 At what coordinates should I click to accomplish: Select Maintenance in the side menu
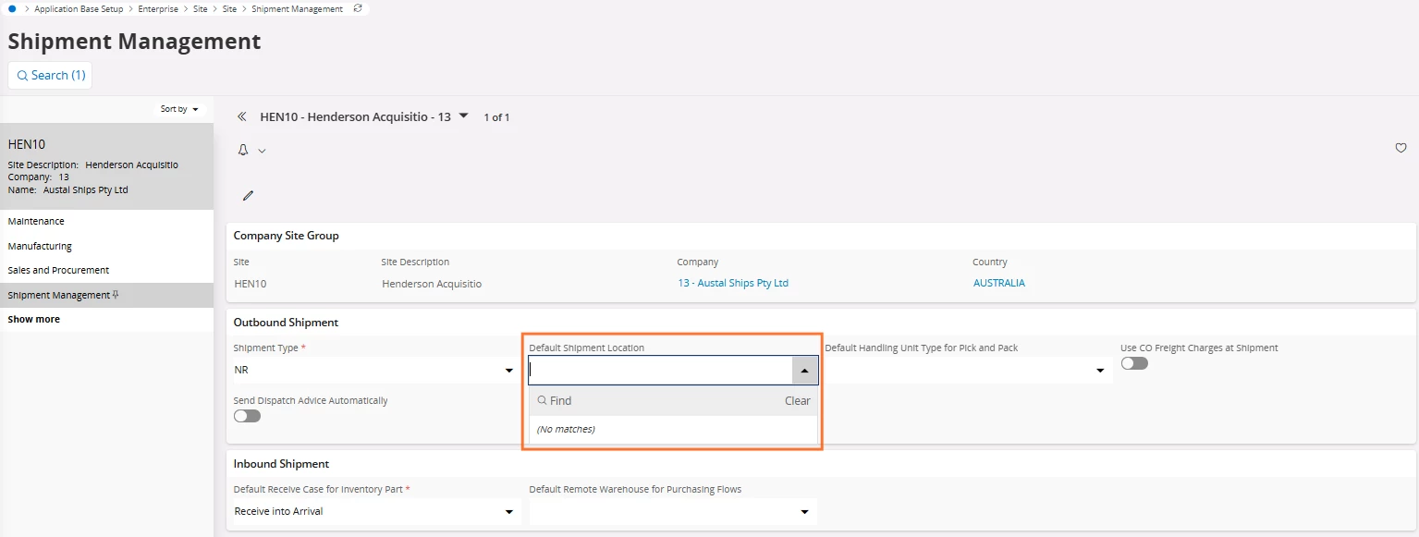(x=36, y=222)
